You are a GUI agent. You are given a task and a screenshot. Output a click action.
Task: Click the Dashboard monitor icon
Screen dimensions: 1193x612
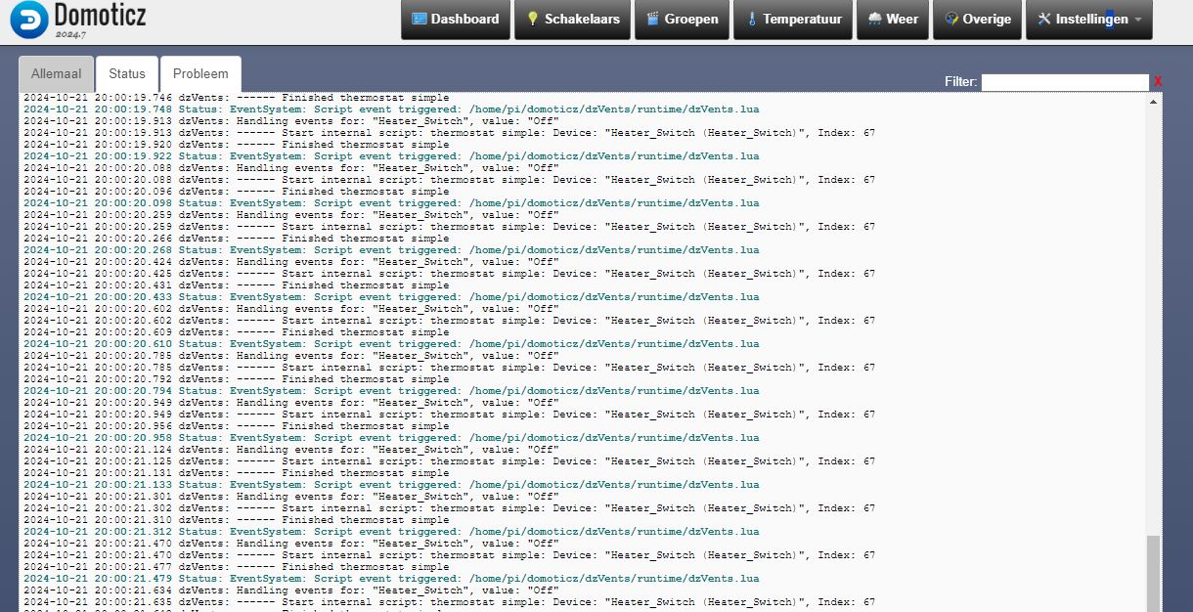420,19
